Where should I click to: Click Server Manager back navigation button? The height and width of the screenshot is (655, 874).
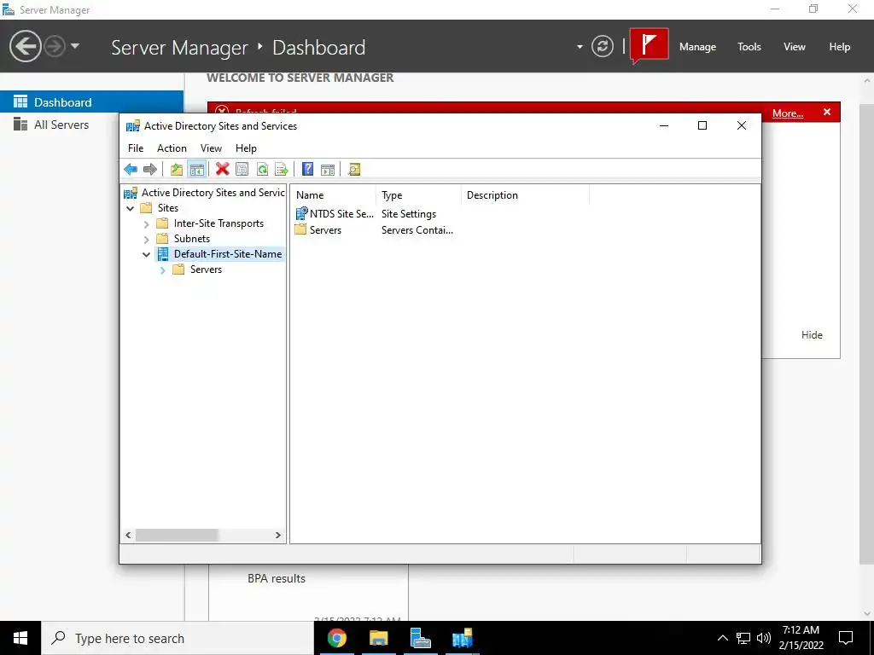point(25,46)
